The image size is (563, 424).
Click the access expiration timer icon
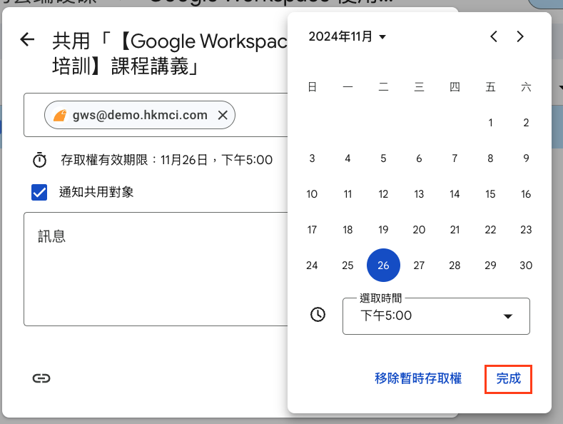tap(39, 160)
